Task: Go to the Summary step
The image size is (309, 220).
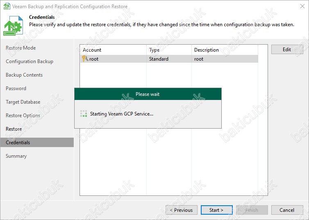Action: 16,156
